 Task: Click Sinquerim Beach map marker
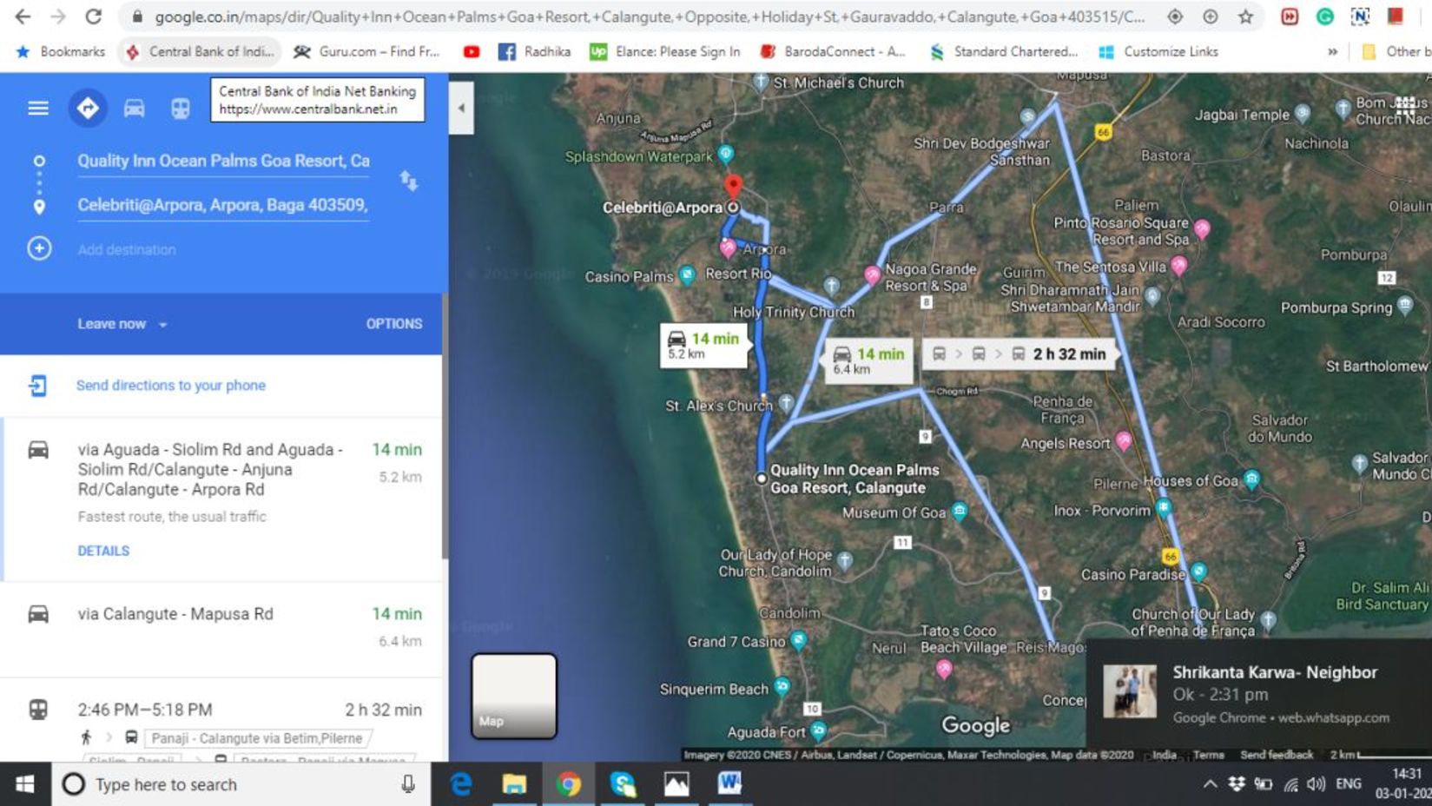click(782, 687)
